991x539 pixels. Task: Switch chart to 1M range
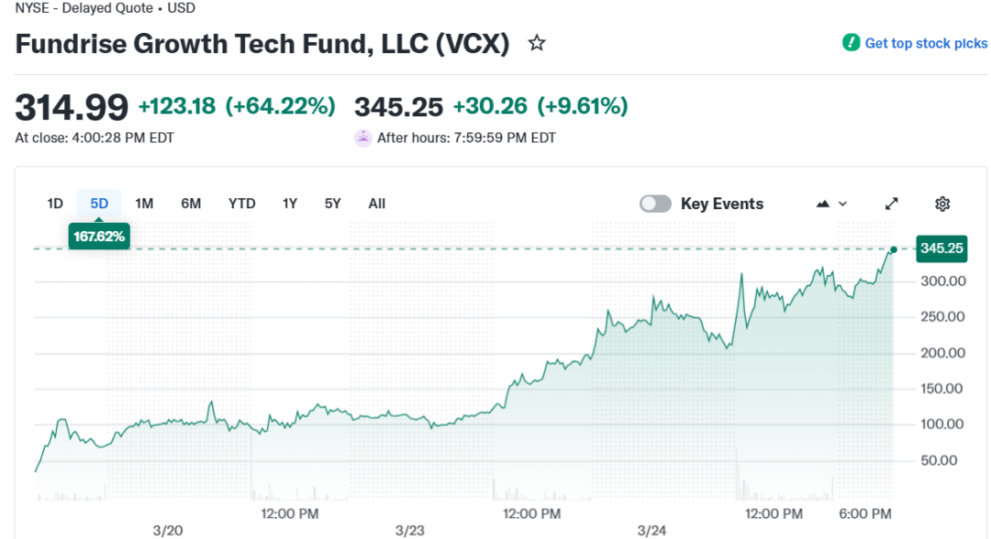144,203
